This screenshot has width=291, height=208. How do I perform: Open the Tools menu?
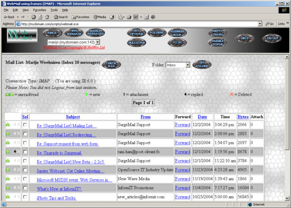click(54, 9)
